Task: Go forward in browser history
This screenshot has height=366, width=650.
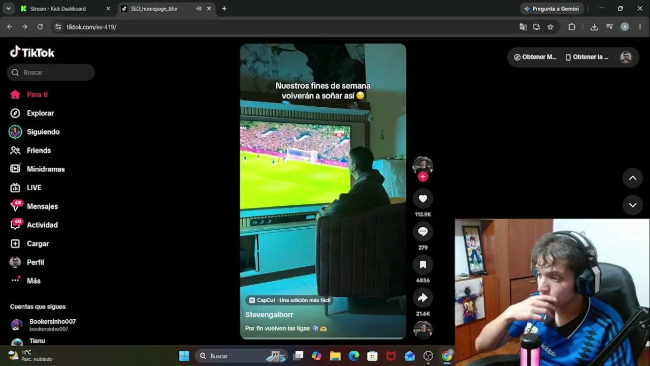Action: [25, 27]
